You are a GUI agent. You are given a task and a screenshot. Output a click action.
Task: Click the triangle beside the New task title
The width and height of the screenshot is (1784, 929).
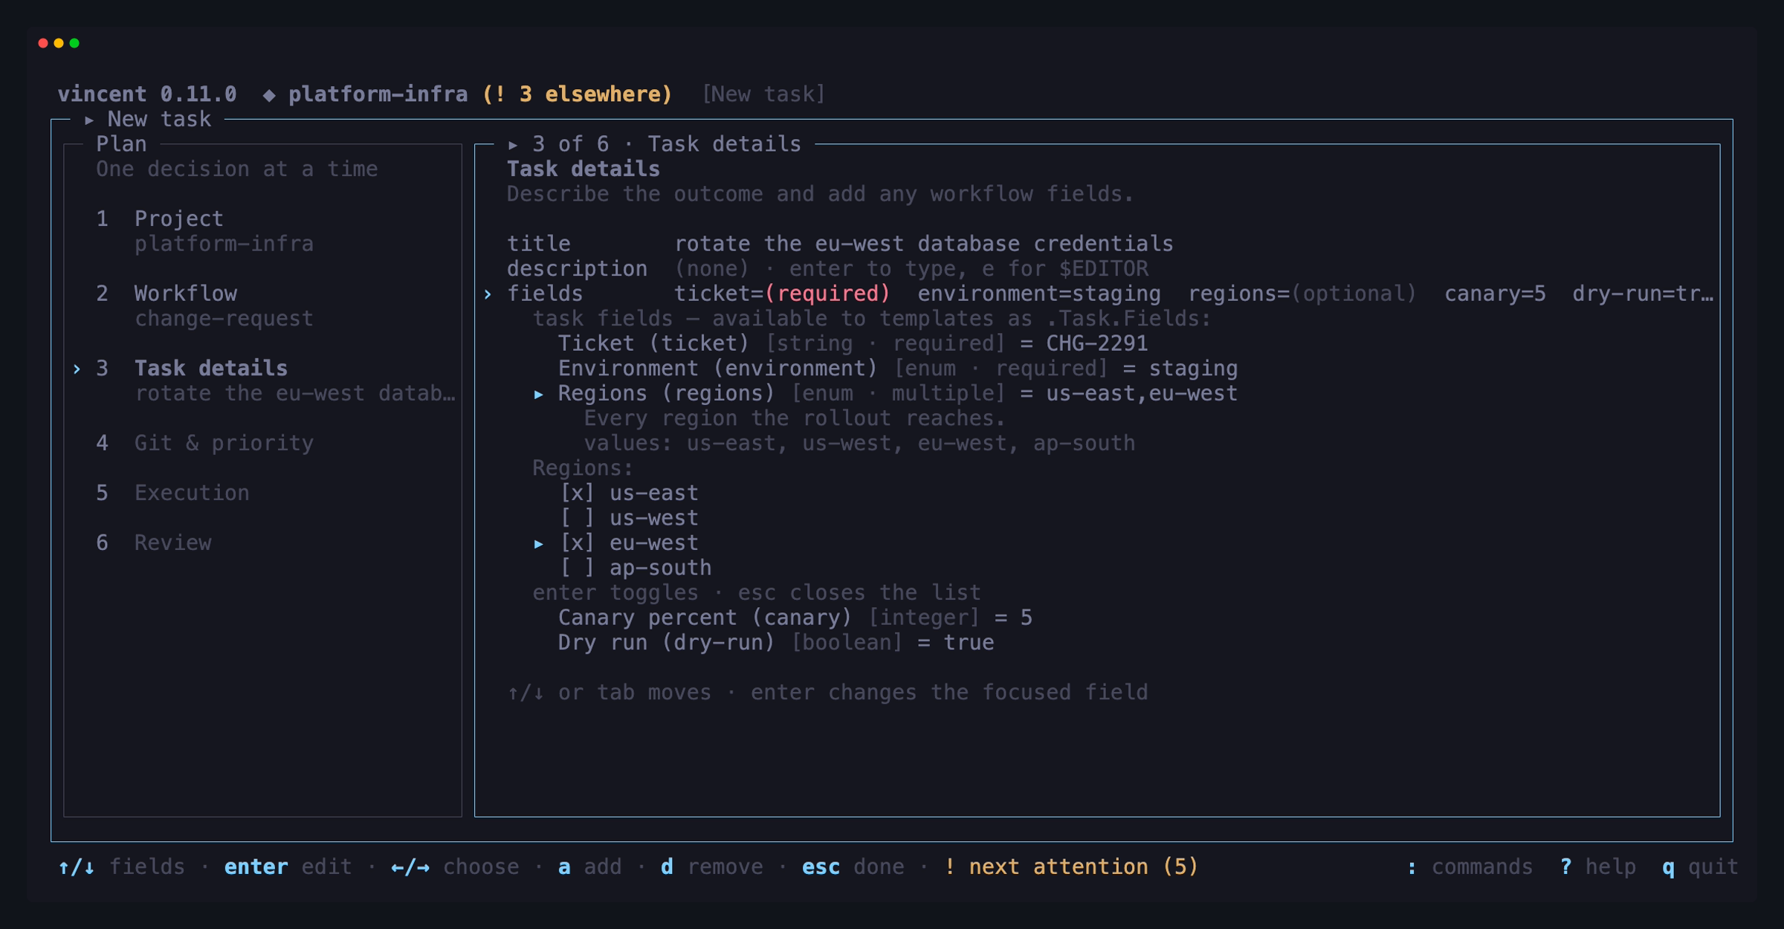[89, 119]
